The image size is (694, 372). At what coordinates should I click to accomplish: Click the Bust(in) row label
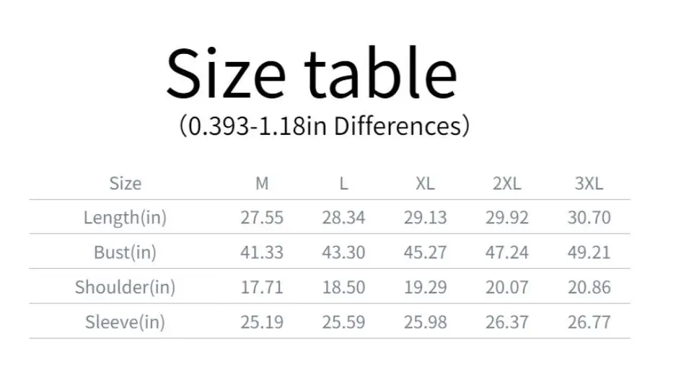[125, 252]
